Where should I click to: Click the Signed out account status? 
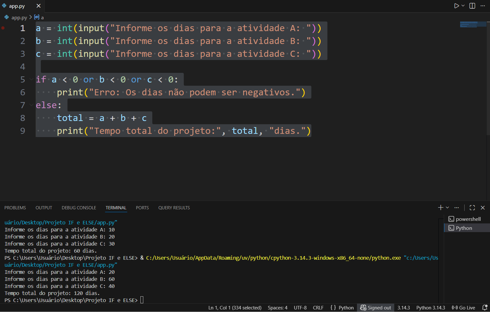coord(376,308)
